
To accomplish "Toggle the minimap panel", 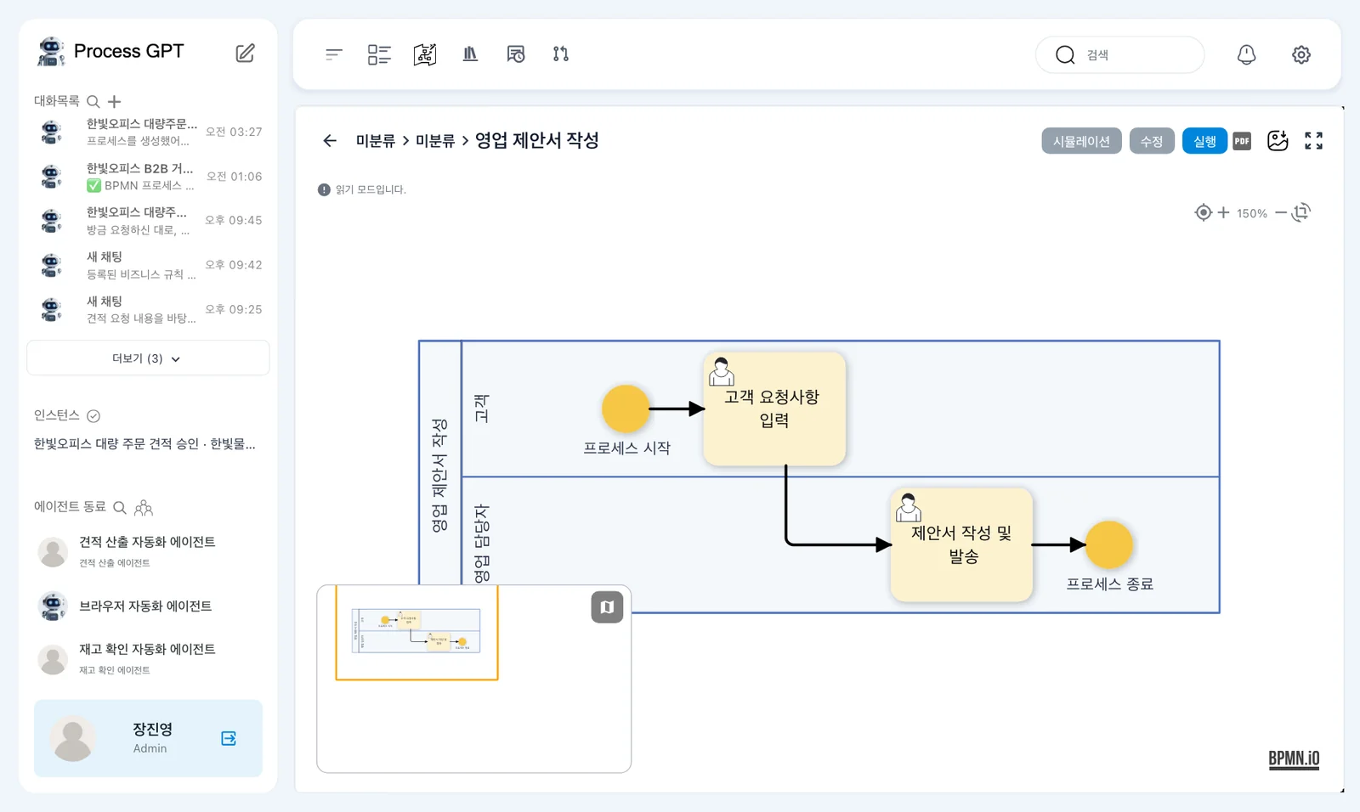I will [607, 607].
